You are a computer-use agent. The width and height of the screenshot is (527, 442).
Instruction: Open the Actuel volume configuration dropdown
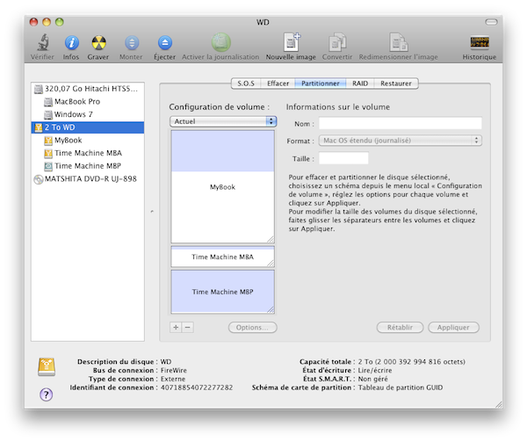pyautogui.click(x=223, y=121)
